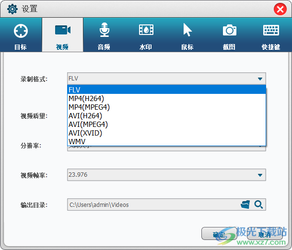Open the 目标 (target) settings tab
The width and height of the screenshot is (292, 250).
pos(21,35)
